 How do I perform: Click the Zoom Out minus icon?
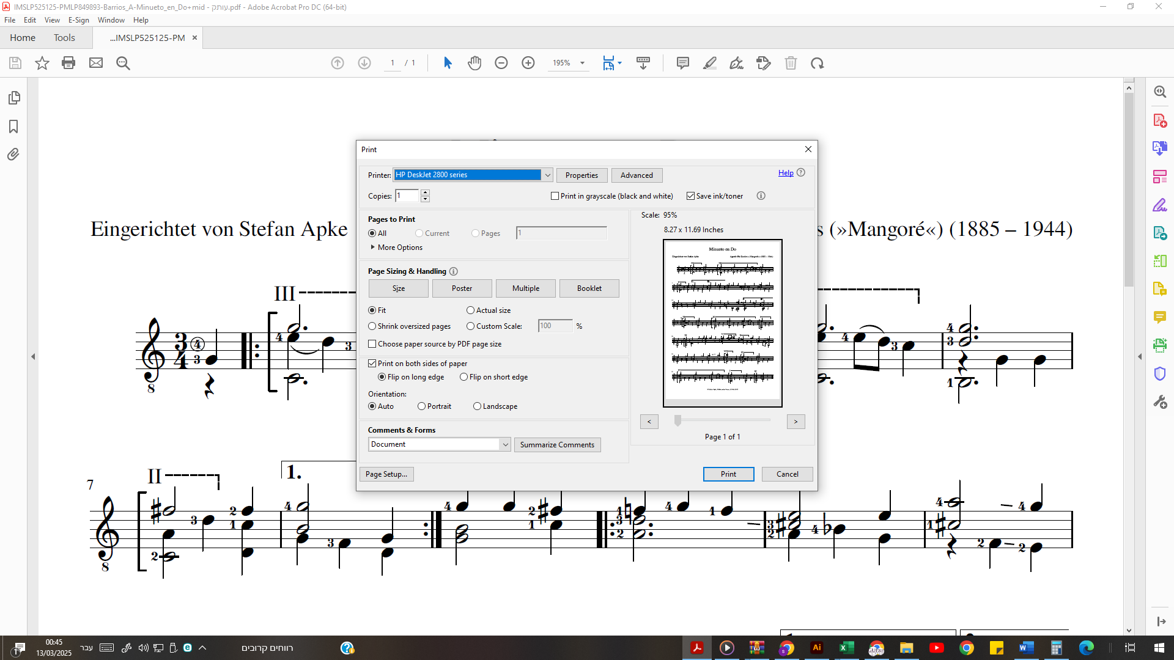tap(501, 63)
